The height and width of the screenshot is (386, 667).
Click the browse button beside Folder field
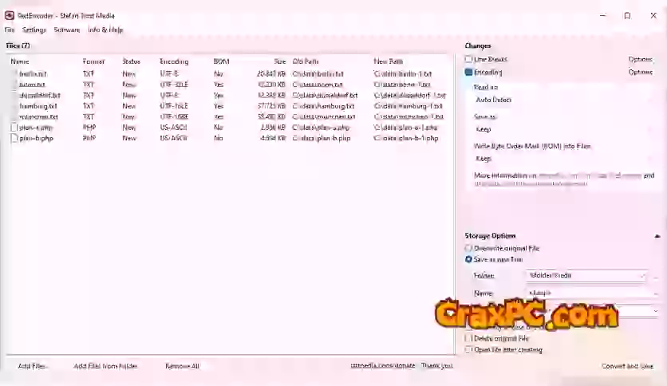[x=656, y=276]
